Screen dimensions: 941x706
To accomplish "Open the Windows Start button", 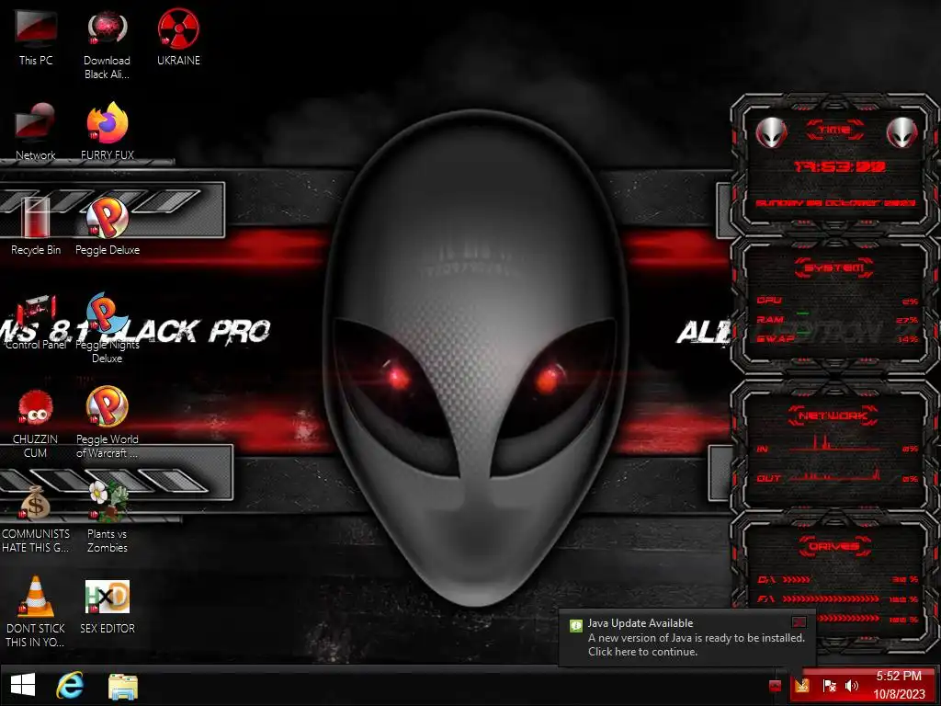I will (23, 686).
